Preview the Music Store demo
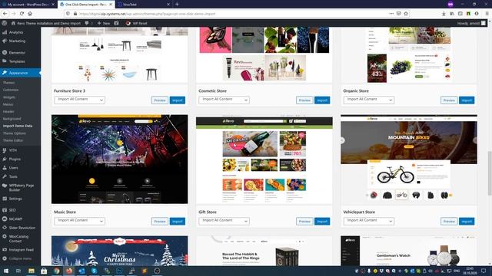 pos(160,222)
